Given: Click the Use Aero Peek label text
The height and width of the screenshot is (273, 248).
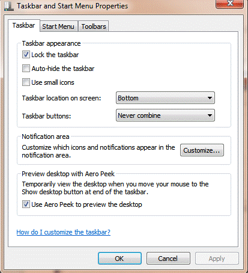Looking at the screenshot, I should pyautogui.click(x=86, y=204).
